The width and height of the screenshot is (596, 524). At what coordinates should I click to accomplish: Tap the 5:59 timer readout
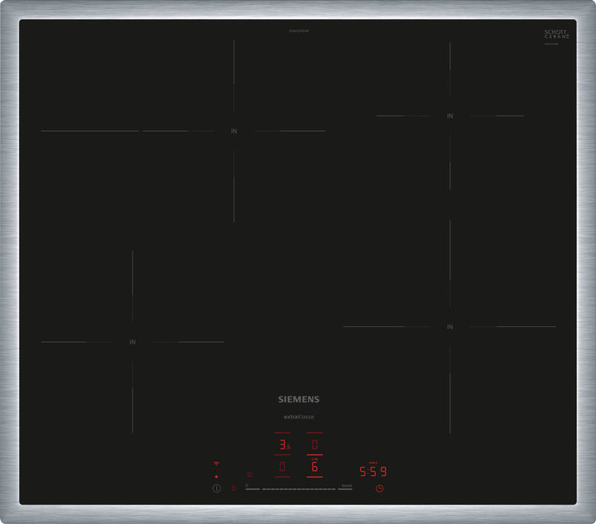click(373, 472)
